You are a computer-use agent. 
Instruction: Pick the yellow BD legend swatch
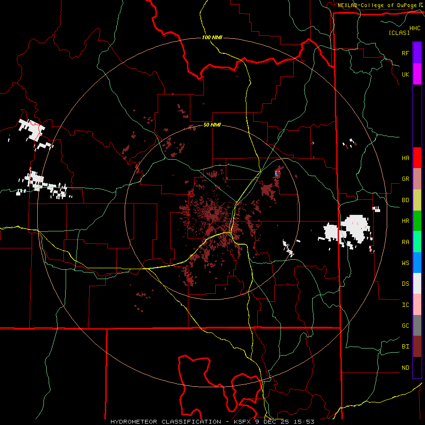coord(417,200)
